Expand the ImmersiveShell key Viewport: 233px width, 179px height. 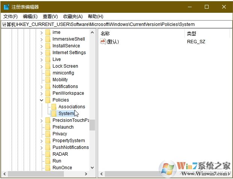coord(42,39)
